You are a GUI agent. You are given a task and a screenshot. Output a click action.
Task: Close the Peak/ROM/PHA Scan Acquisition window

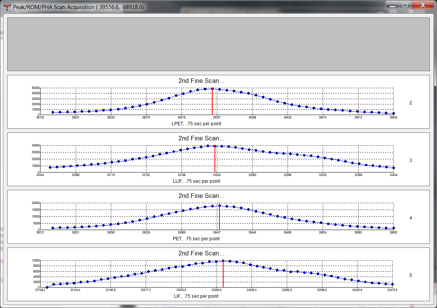[x=423, y=5]
